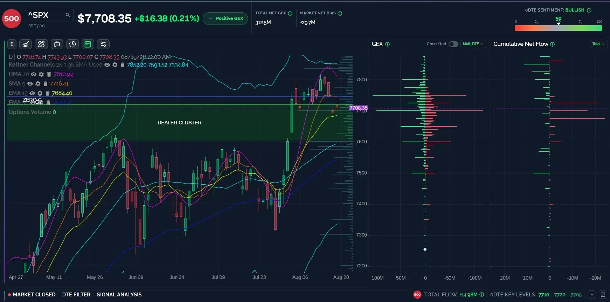Screen dimensions: 610x302
Task: Select 0DTE key level 7710
Action: pyautogui.click(x=543, y=295)
